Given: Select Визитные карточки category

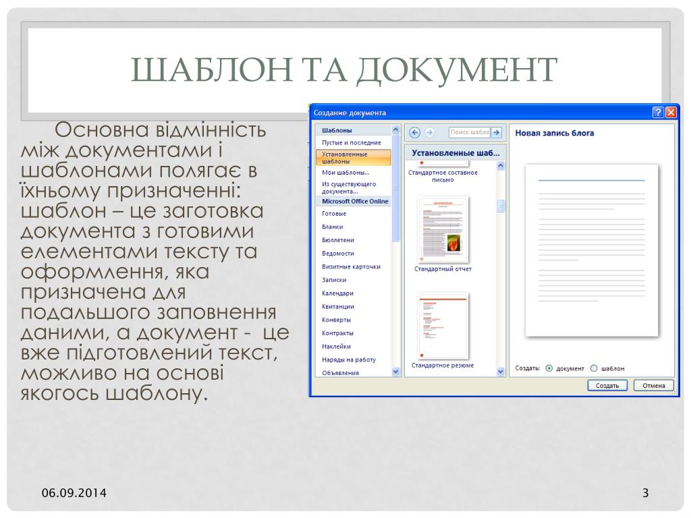Looking at the screenshot, I should pos(351,266).
